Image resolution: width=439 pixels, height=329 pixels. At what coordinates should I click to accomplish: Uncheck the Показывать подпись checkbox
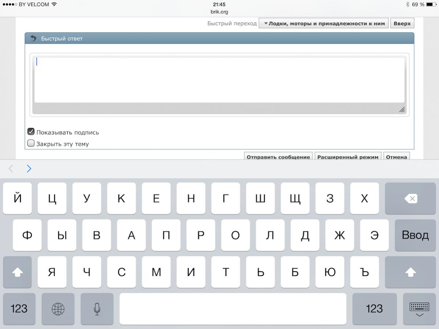31,132
